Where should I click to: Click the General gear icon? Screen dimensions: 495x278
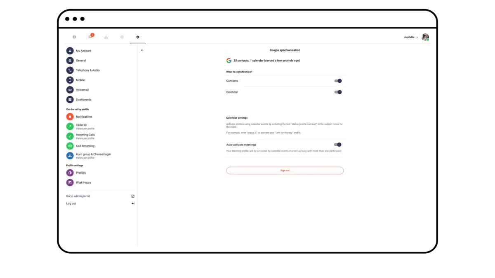(x=70, y=61)
